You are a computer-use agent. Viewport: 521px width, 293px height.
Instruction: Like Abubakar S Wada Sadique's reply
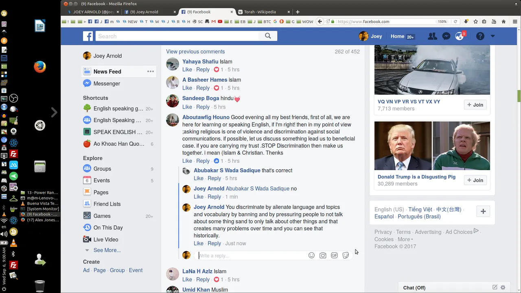[x=199, y=178]
